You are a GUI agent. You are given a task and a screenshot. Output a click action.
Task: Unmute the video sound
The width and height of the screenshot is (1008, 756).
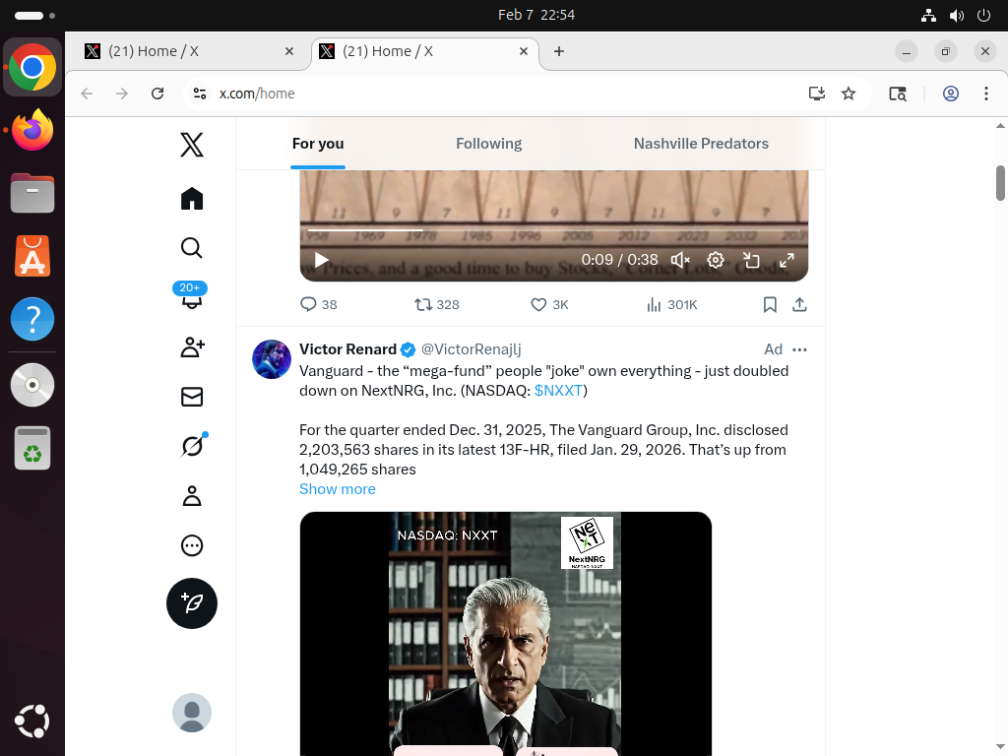[x=680, y=260]
